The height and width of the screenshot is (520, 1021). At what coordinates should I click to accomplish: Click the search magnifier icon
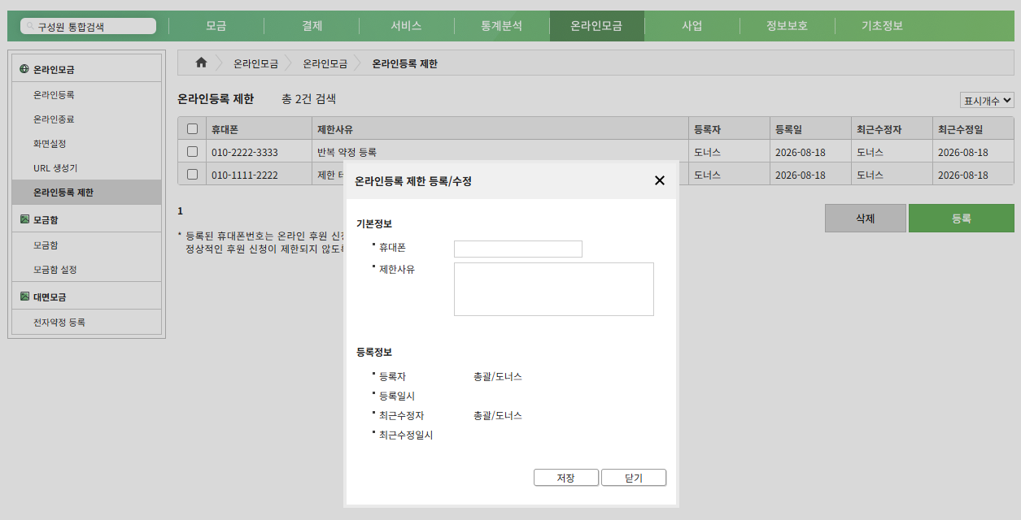tap(31, 27)
